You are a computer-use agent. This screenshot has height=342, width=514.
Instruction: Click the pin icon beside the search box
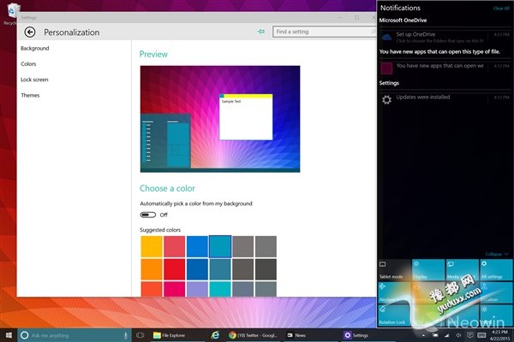click(261, 32)
